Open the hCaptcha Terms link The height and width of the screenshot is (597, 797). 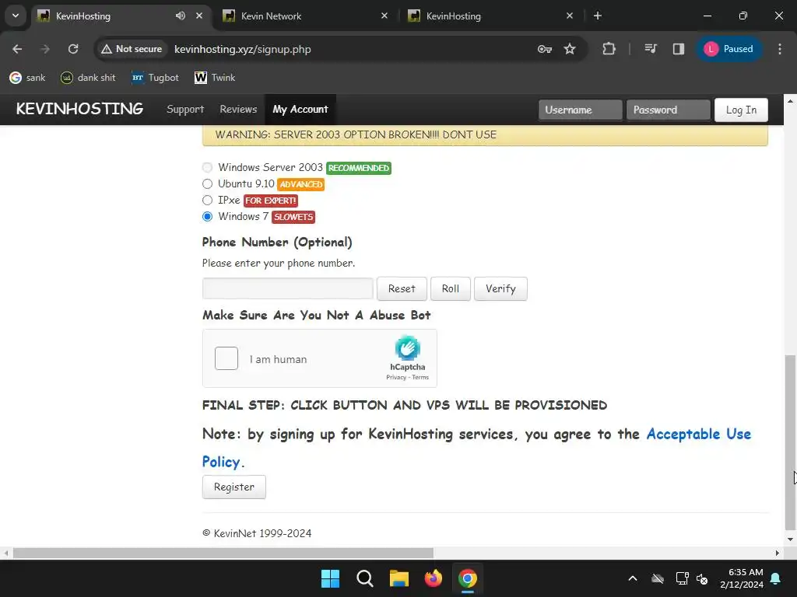420,377
